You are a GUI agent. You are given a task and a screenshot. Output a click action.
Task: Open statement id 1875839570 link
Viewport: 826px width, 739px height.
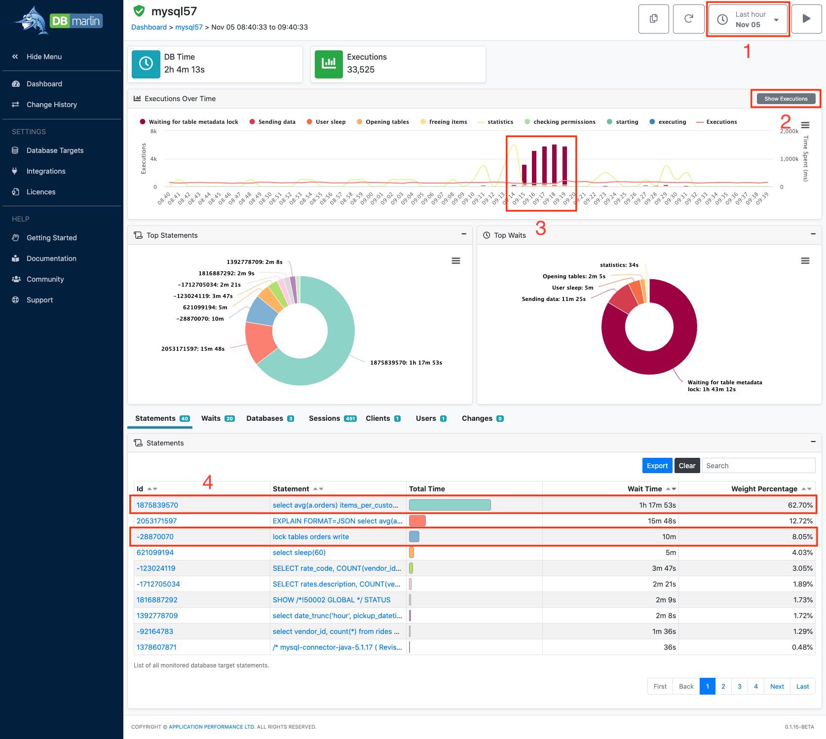[157, 505]
